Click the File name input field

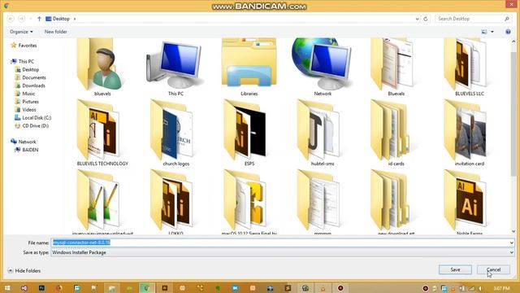279,243
